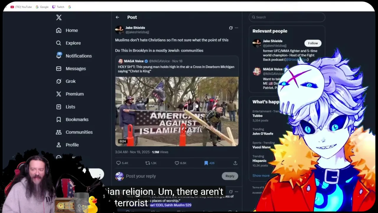Click the Grok slash icon
The width and height of the screenshot is (378, 213).
pos(59,81)
